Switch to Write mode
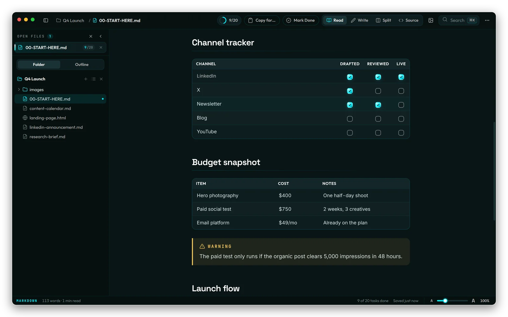The width and height of the screenshot is (508, 317). click(360, 20)
